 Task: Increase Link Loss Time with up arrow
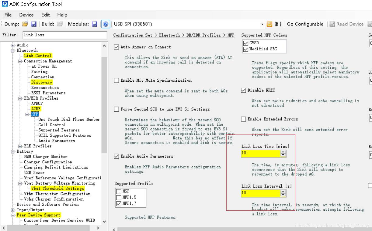click(283, 151)
